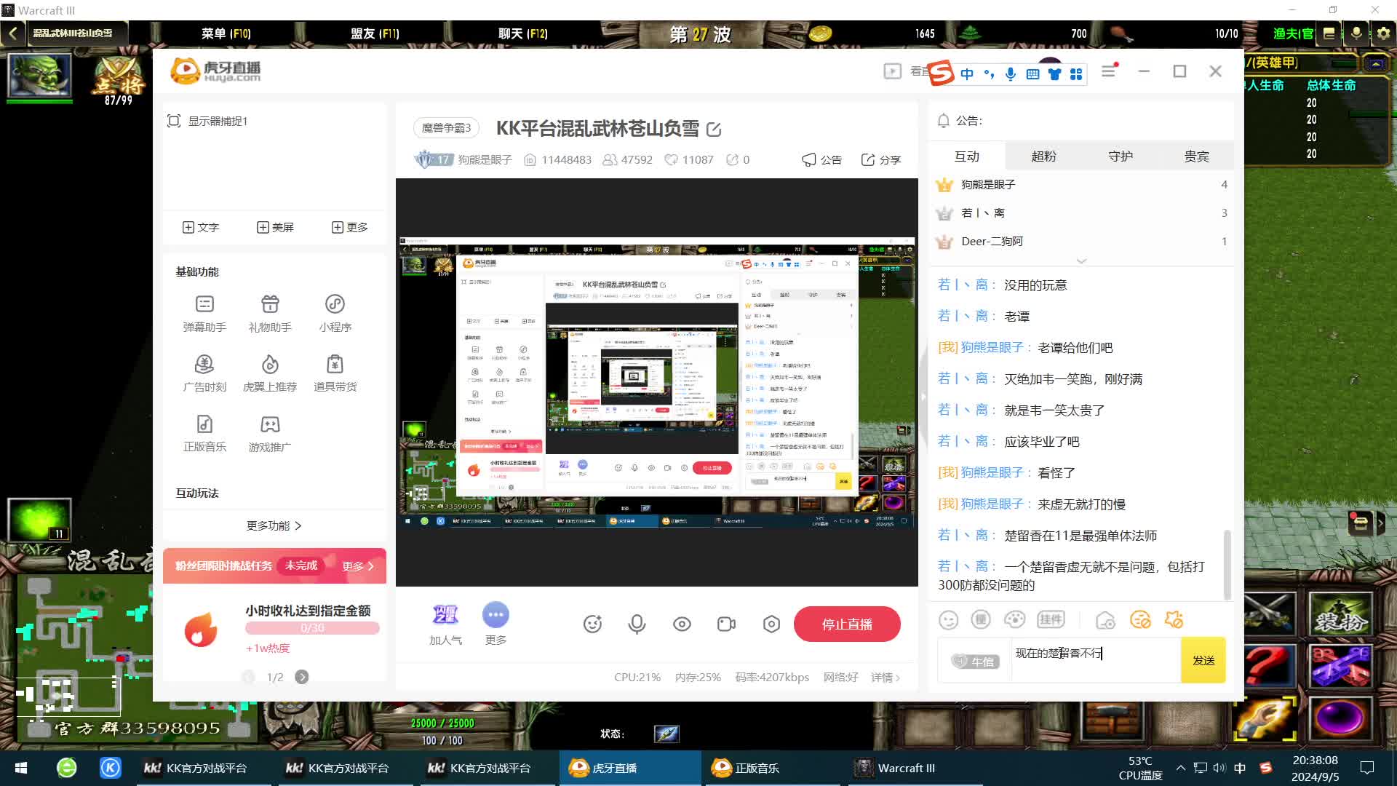Image resolution: width=1397 pixels, height=786 pixels.
Task: Open the 广告时刻 ad feature
Action: click(x=204, y=373)
